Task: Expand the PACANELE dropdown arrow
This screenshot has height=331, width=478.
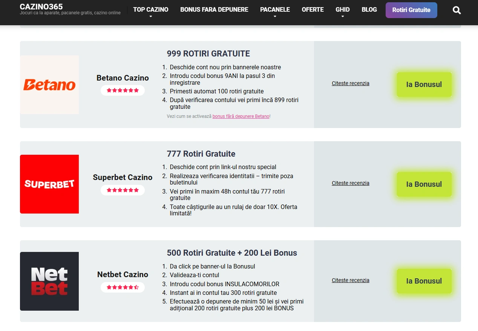Action: tap(275, 17)
